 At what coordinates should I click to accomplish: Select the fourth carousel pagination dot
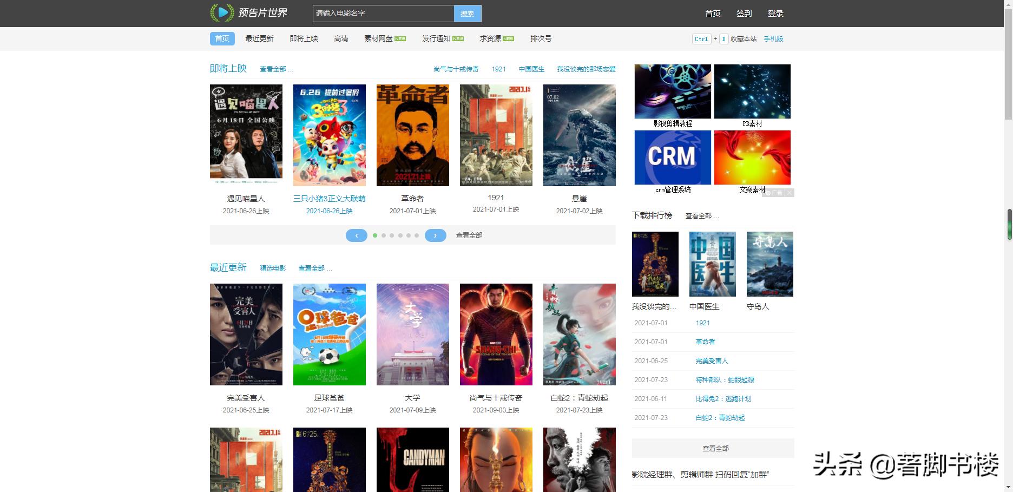tap(400, 235)
